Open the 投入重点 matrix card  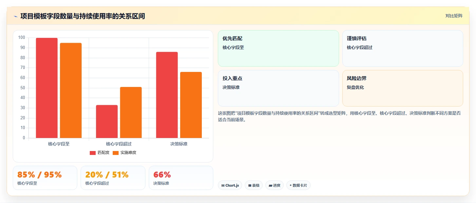pyautogui.click(x=278, y=88)
